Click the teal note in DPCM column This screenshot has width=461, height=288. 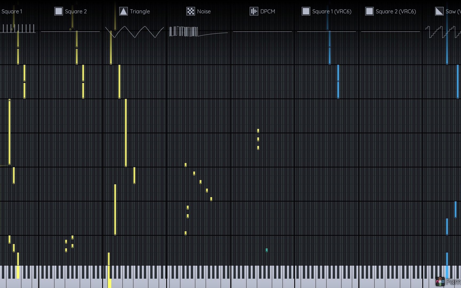[x=267, y=250]
